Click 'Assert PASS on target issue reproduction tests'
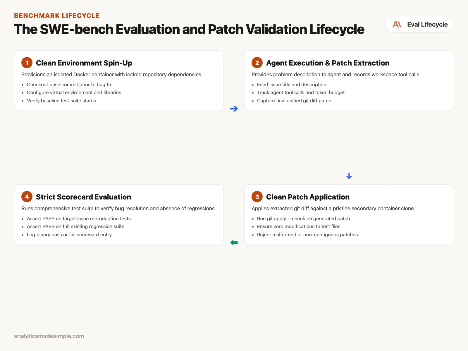 79,218
